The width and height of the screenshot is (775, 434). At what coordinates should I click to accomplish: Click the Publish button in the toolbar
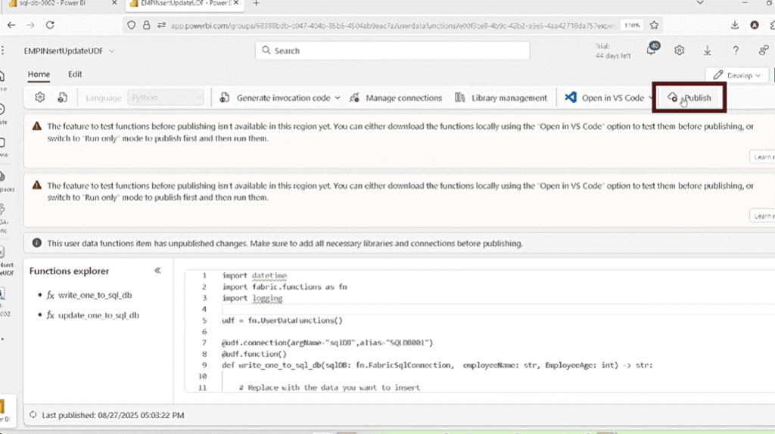tap(689, 98)
